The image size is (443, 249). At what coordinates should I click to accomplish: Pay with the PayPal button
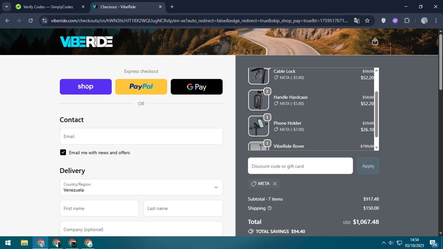[141, 87]
